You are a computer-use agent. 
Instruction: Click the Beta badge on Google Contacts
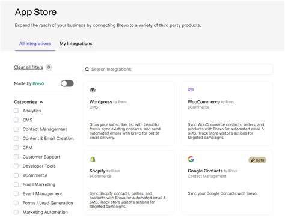257,160
